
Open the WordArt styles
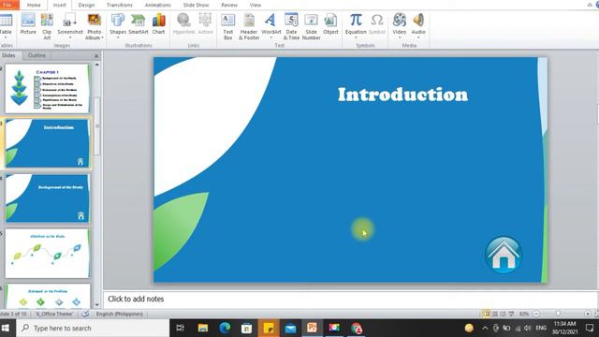click(270, 25)
